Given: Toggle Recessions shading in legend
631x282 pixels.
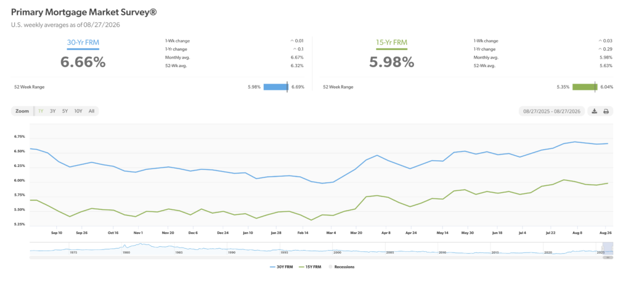Looking at the screenshot, I should point(341,267).
